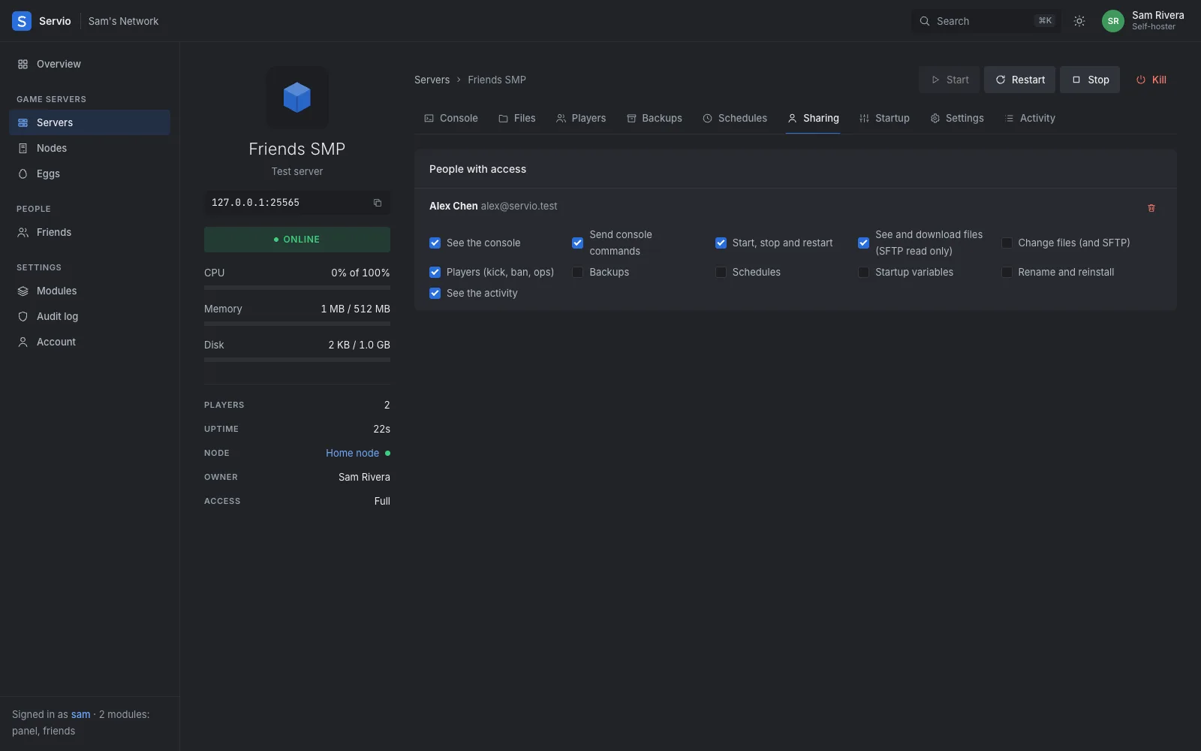
Task: Open the Activity tab
Action: [x=1030, y=118]
